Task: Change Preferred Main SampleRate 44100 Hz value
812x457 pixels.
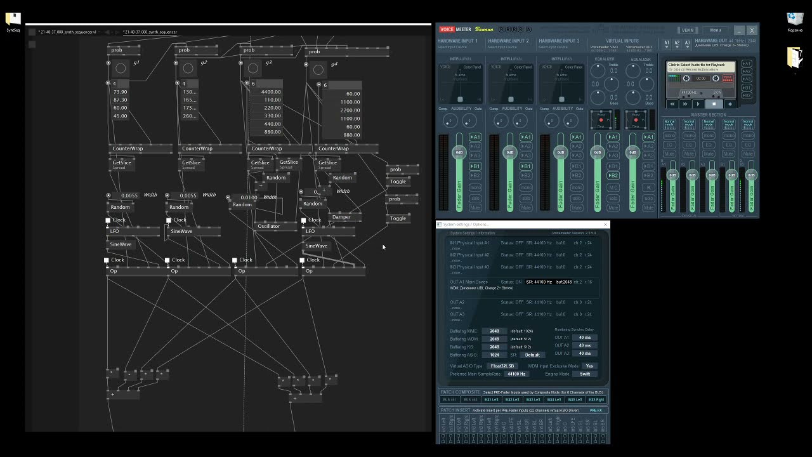Action: (x=516, y=374)
